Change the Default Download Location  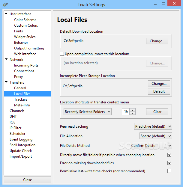click(x=157, y=41)
